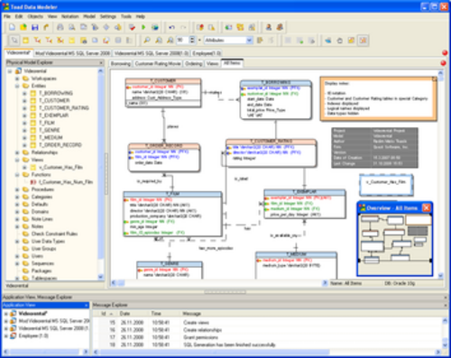Click the Undo arrow icon
Viewport: 451px width, 358px height.
click(171, 27)
